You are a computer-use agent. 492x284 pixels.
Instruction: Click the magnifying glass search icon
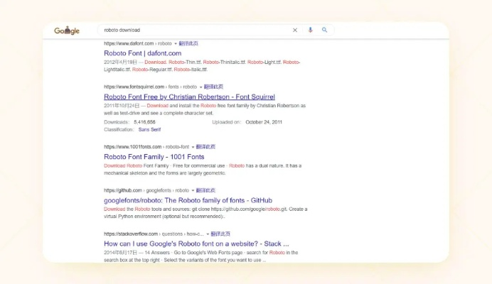[325, 31]
